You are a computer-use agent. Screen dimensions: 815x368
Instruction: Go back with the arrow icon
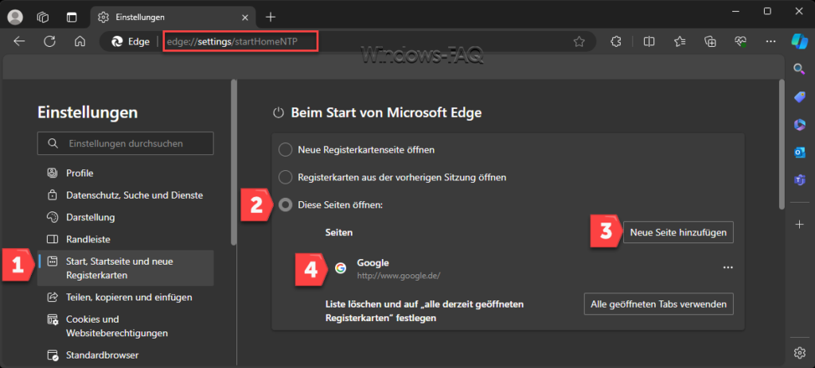click(19, 41)
